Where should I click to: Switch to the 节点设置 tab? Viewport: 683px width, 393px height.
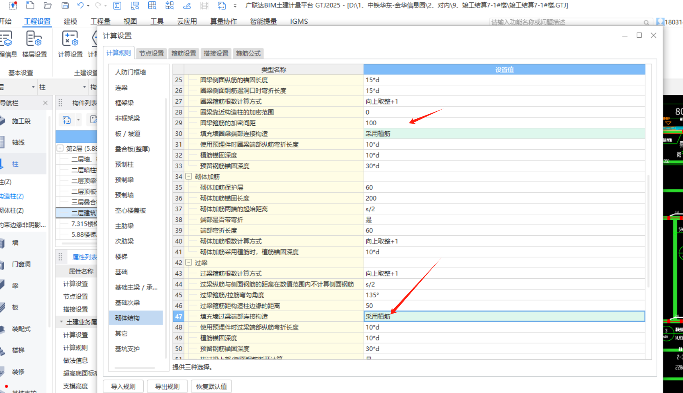click(151, 53)
